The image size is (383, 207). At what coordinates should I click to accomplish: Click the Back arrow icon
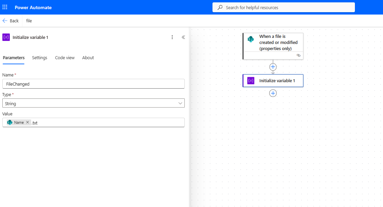5,21
